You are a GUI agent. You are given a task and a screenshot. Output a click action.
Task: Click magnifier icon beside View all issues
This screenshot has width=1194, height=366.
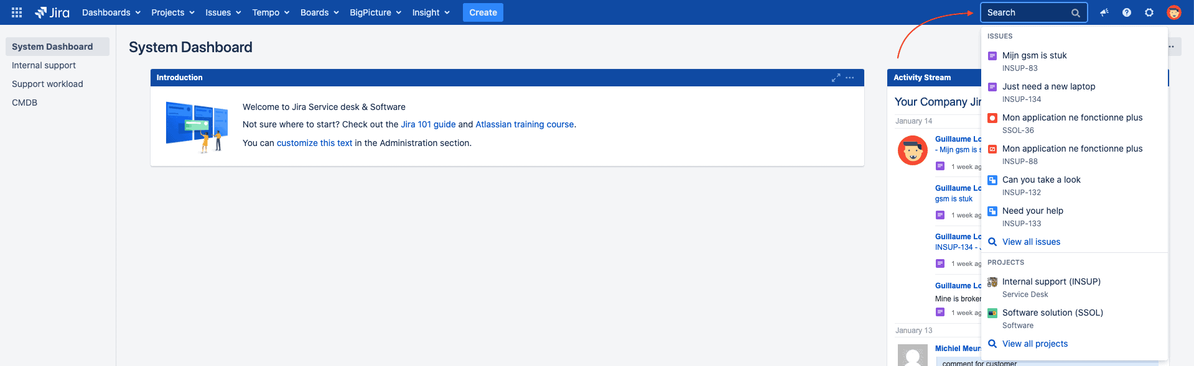(x=992, y=242)
